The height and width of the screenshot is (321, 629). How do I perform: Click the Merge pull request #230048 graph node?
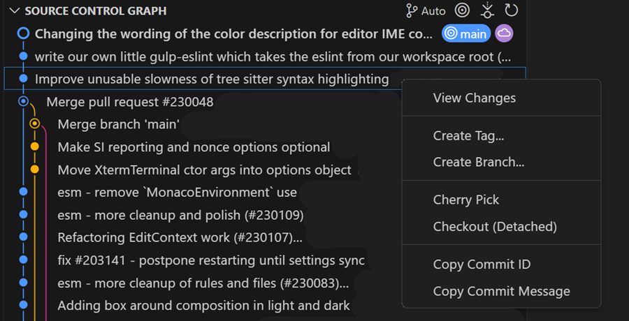(x=23, y=102)
